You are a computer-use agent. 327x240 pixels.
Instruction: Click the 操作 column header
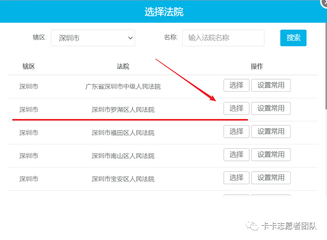point(257,67)
